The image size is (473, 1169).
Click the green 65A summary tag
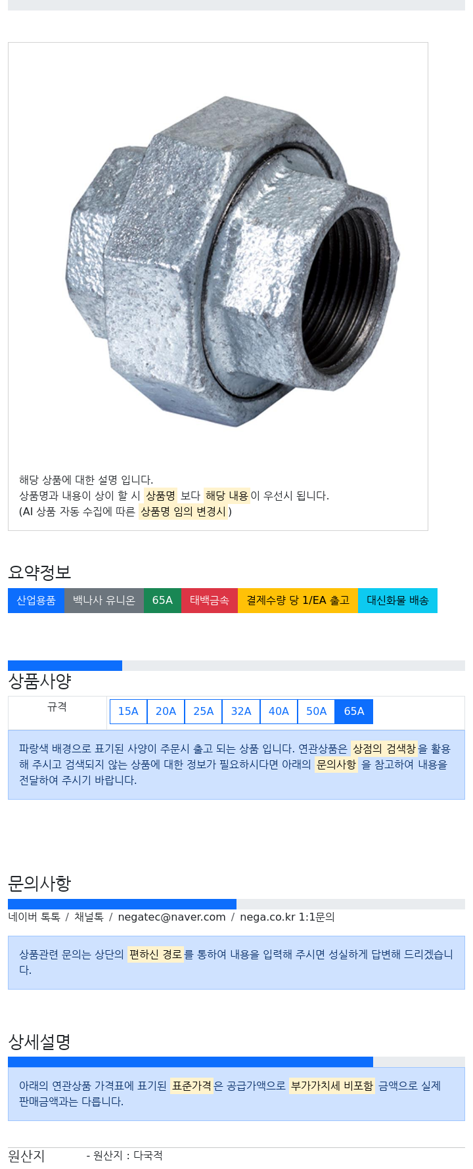[162, 601]
